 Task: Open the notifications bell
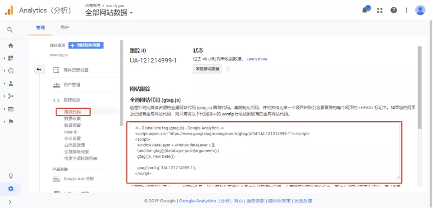tap(365, 10)
